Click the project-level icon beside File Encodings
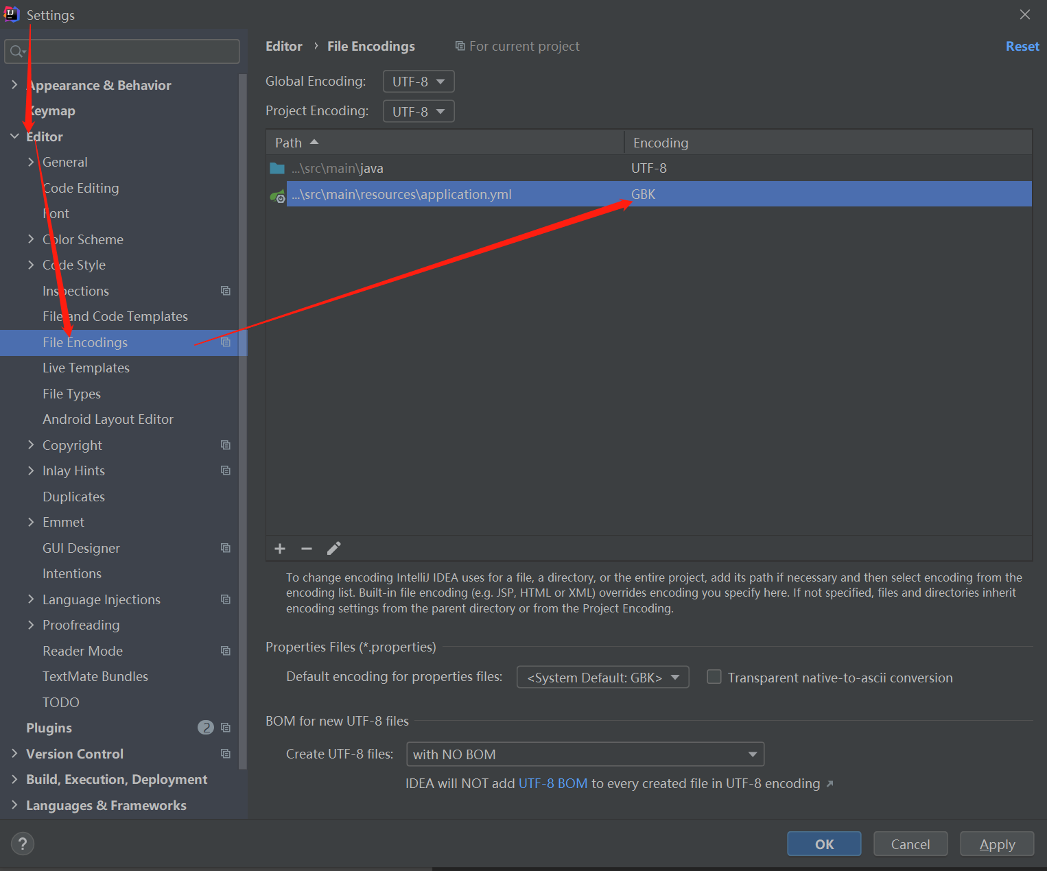Image resolution: width=1047 pixels, height=871 pixels. click(225, 342)
